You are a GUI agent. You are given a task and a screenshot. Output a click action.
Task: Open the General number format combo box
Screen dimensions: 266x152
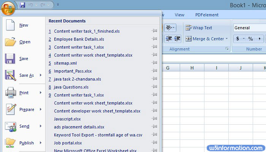[249, 28]
